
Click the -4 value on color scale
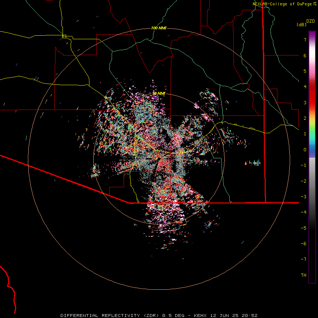pos(304,212)
